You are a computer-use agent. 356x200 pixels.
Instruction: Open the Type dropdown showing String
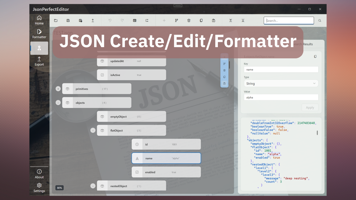(281, 84)
